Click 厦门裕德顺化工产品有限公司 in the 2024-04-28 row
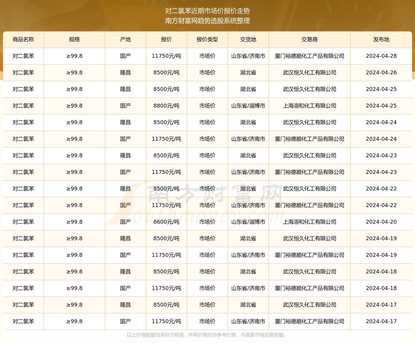The image size is (415, 343). point(309,56)
